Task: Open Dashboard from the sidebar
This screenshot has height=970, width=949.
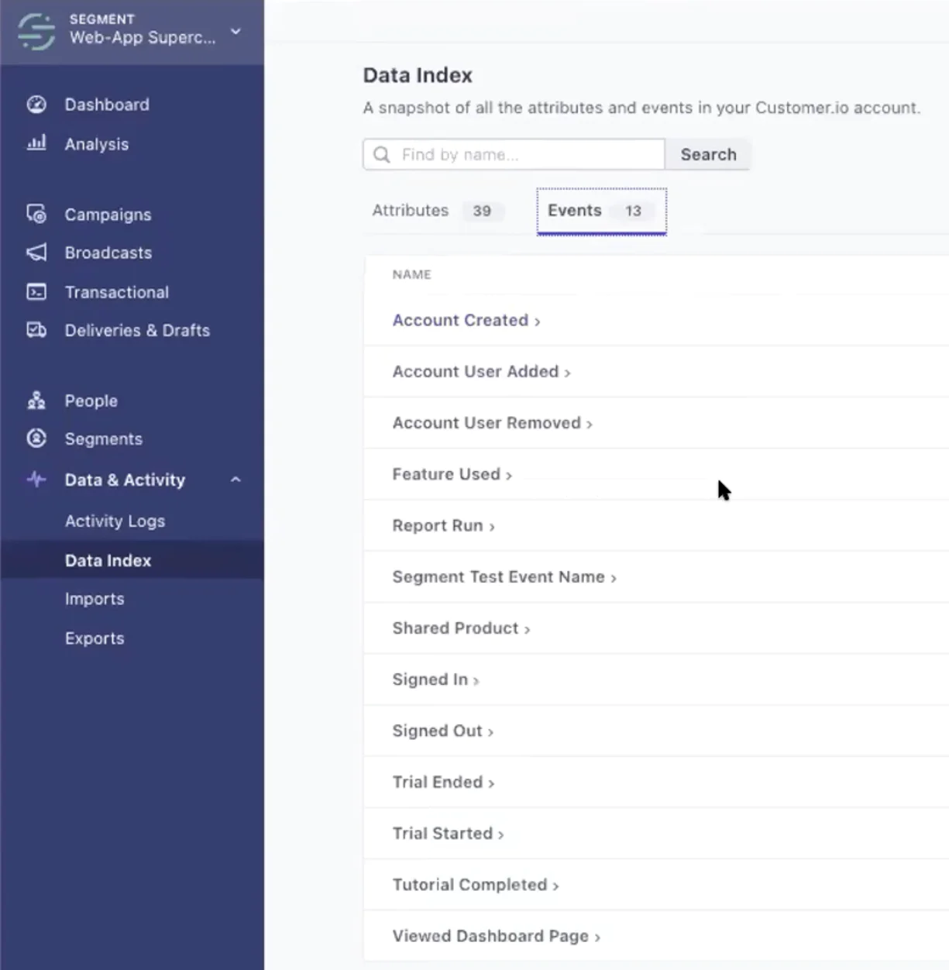Action: coord(107,105)
